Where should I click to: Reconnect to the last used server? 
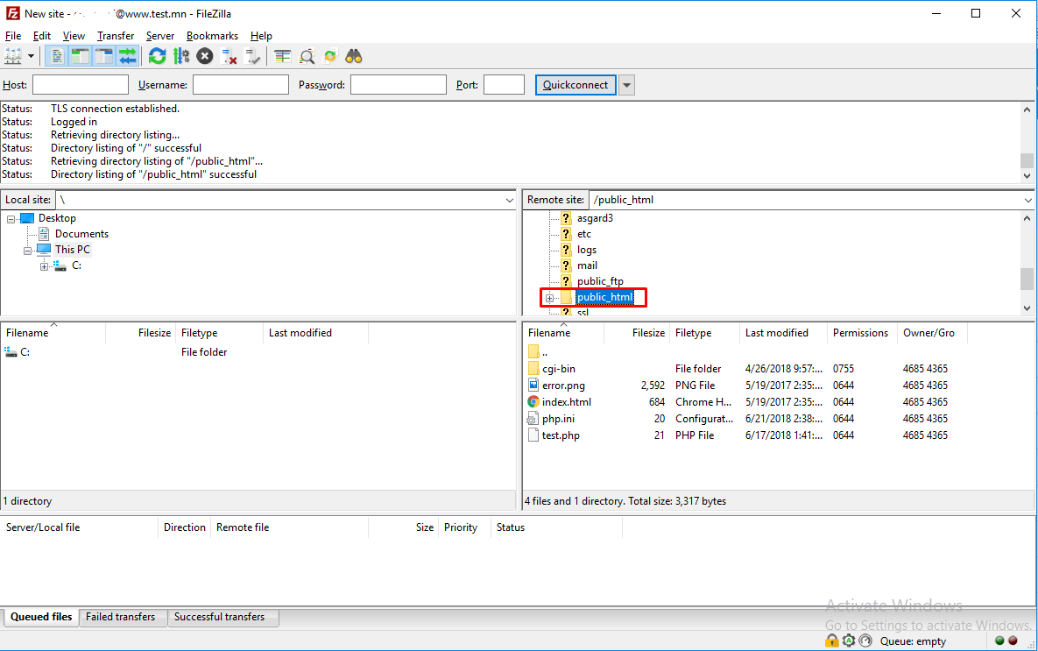(x=253, y=57)
